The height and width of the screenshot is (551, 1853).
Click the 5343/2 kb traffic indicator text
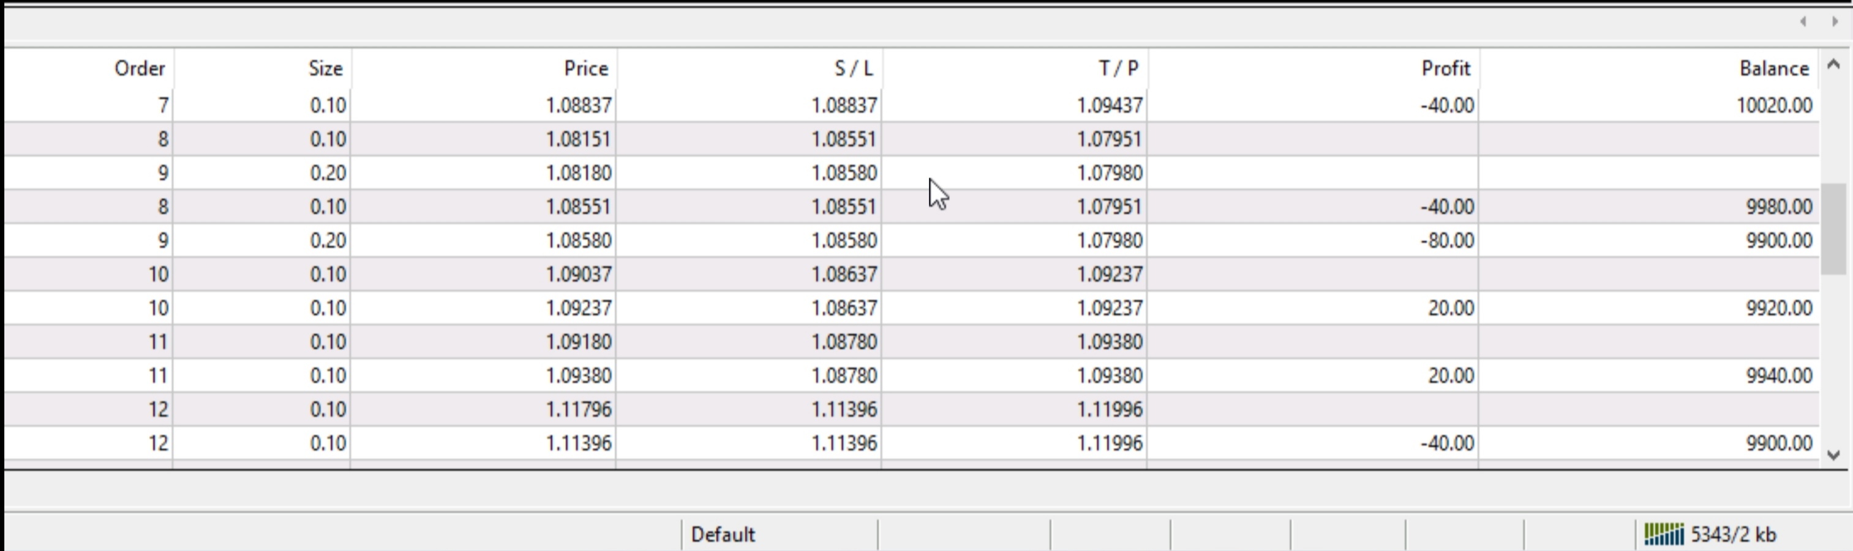(x=1733, y=534)
